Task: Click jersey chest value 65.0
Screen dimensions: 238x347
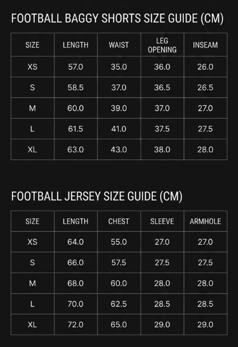Action: 119,325
